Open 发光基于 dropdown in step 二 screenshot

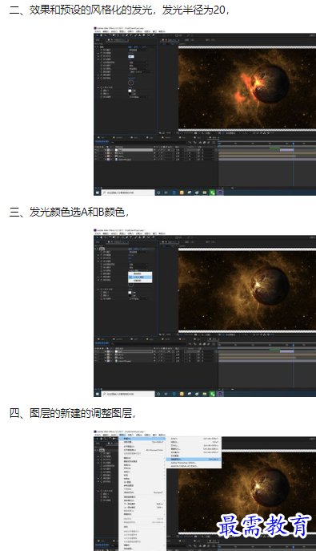(138, 50)
